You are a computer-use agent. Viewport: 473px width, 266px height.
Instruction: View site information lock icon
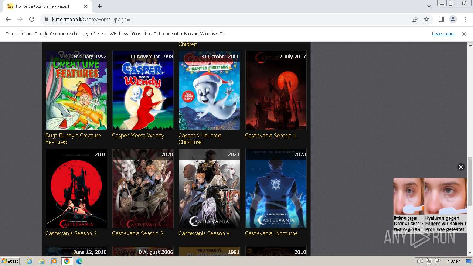pyautogui.click(x=47, y=20)
